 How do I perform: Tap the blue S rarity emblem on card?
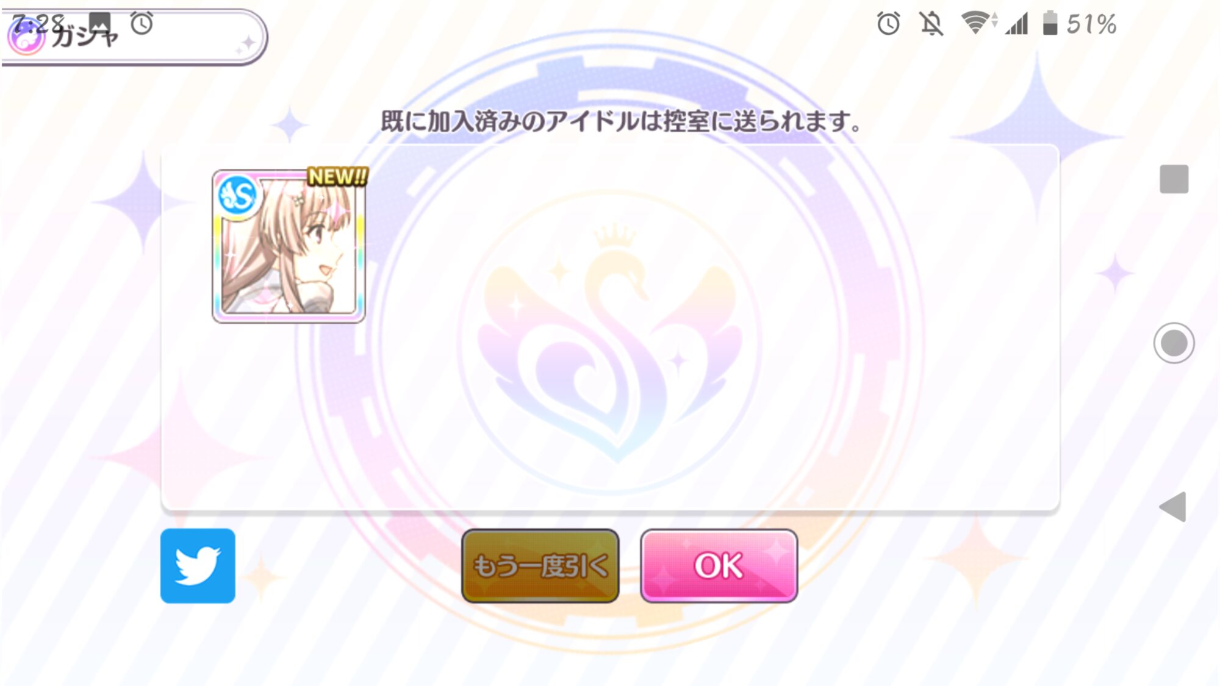(237, 196)
